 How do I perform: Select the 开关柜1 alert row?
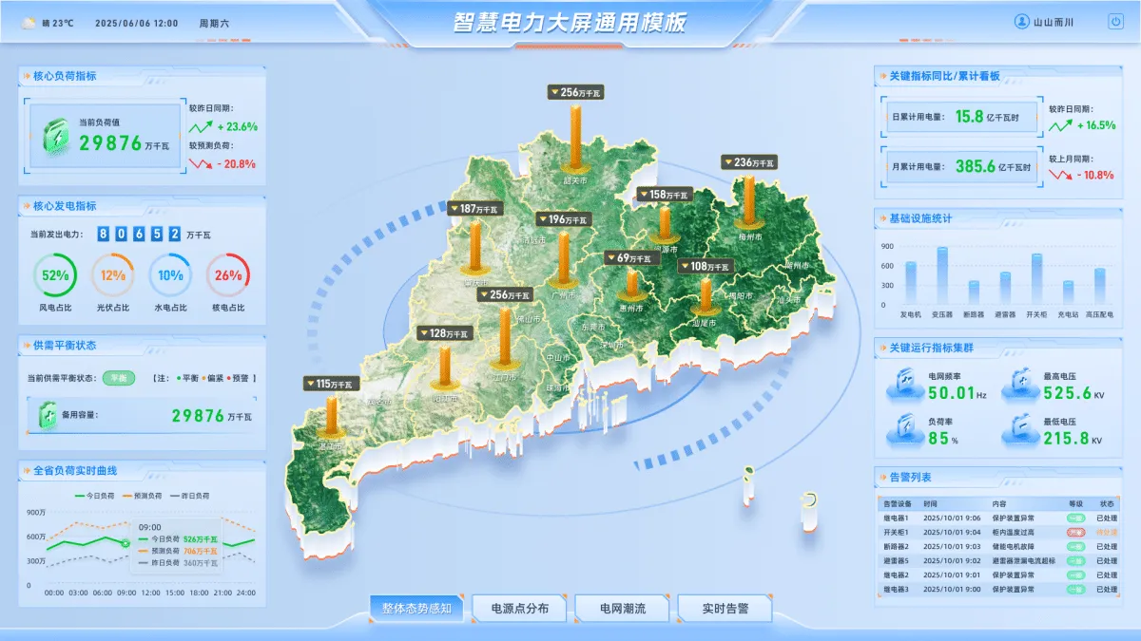coord(996,533)
